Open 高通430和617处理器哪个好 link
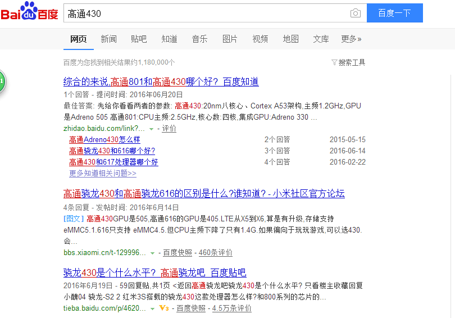Viewport: 455px width, 318px height. pos(113,162)
